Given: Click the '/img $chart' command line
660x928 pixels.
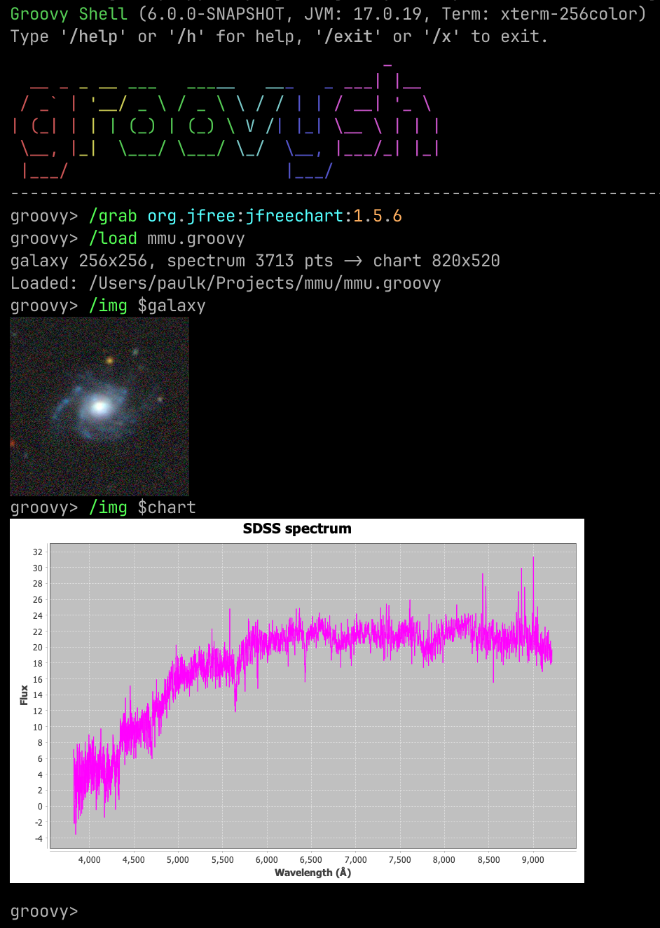Looking at the screenshot, I should pos(103,507).
